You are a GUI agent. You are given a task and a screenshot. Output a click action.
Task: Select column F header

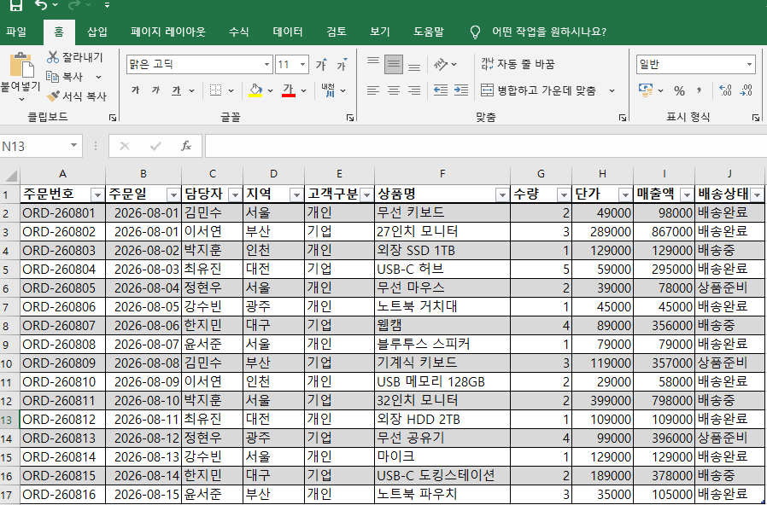pyautogui.click(x=442, y=174)
